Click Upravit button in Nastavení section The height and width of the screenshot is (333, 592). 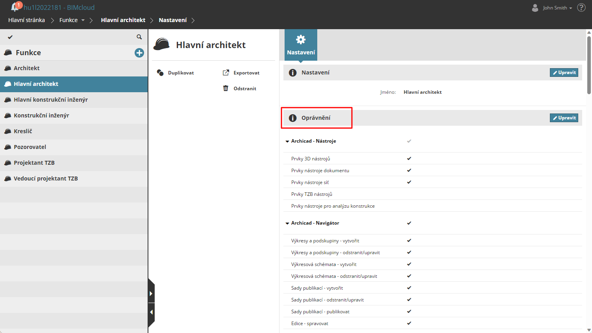coord(564,73)
